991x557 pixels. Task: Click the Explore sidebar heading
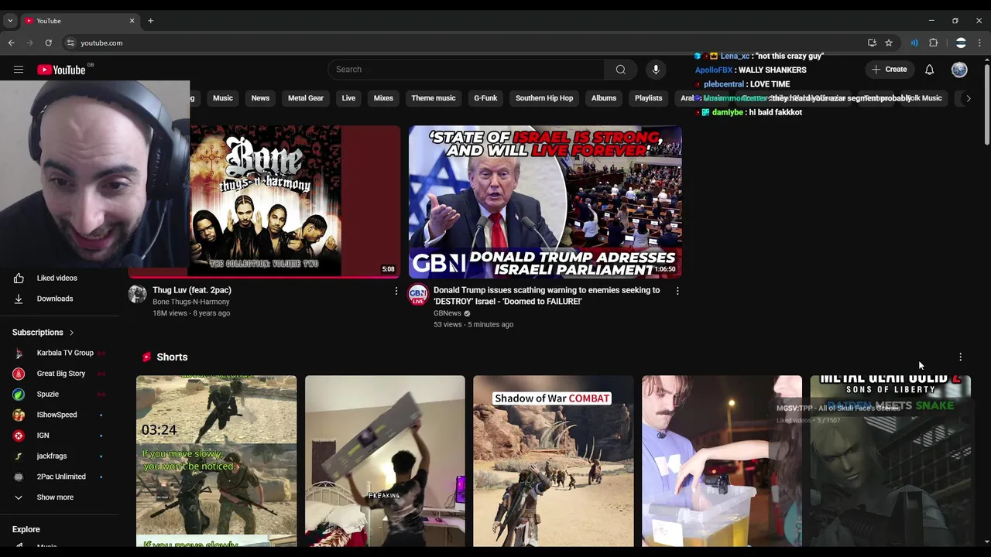point(26,529)
